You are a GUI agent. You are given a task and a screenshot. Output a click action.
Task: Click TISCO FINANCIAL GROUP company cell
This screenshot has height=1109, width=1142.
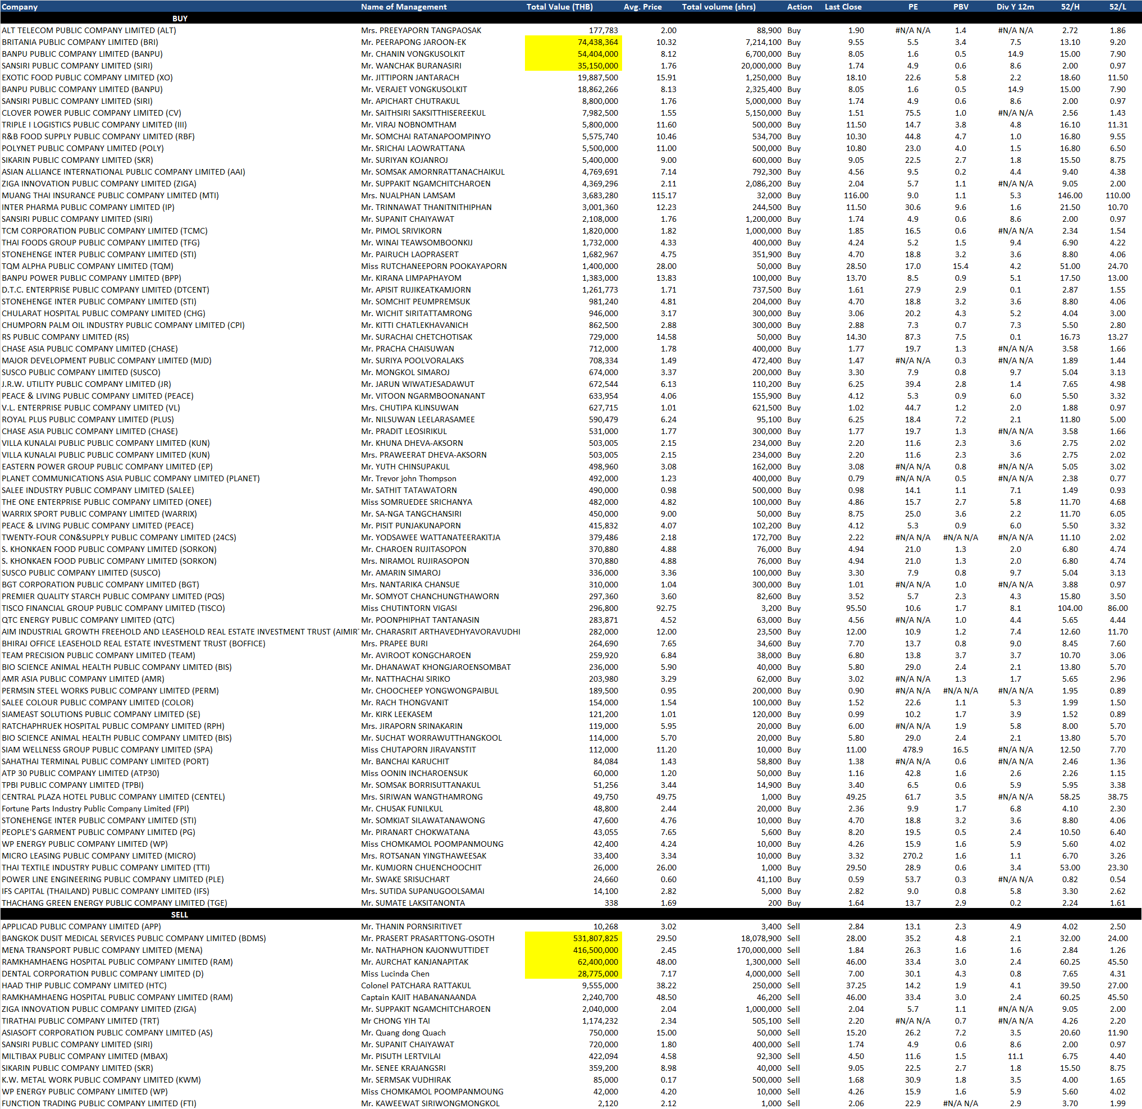click(113, 608)
